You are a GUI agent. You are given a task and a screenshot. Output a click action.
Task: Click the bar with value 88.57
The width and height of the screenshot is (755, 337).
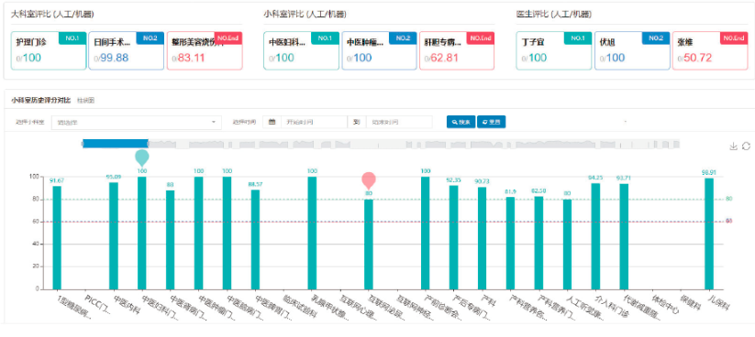[255, 239]
